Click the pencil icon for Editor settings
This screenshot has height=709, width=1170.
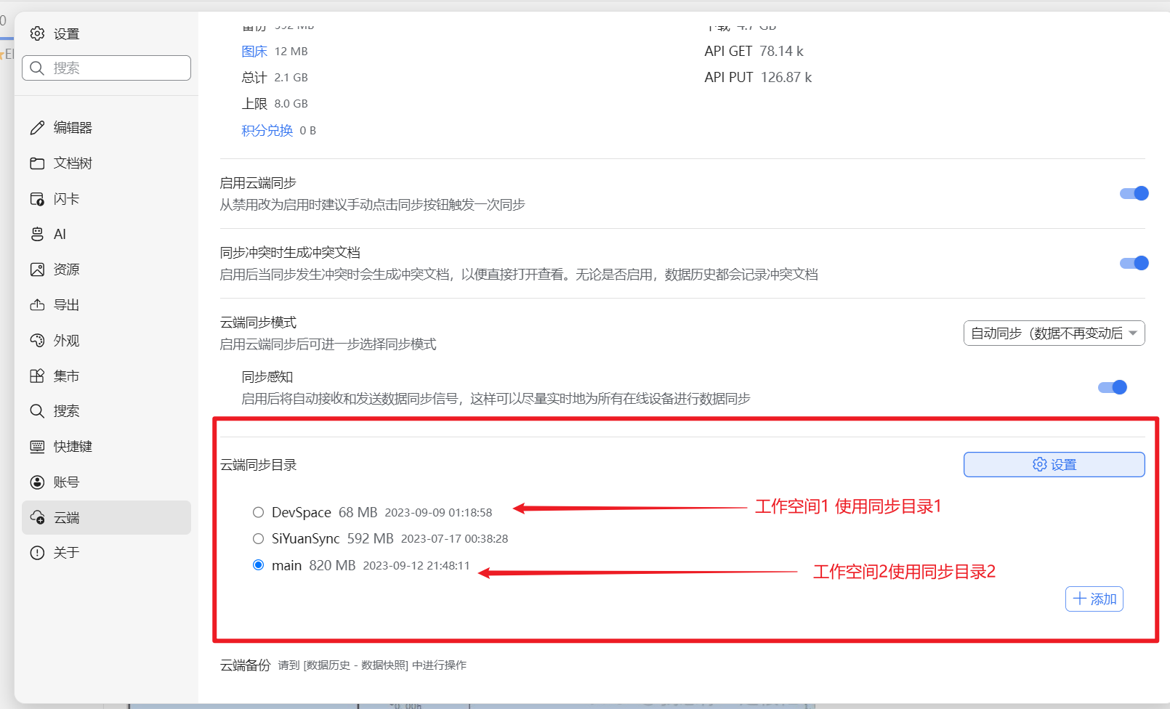[x=37, y=128]
